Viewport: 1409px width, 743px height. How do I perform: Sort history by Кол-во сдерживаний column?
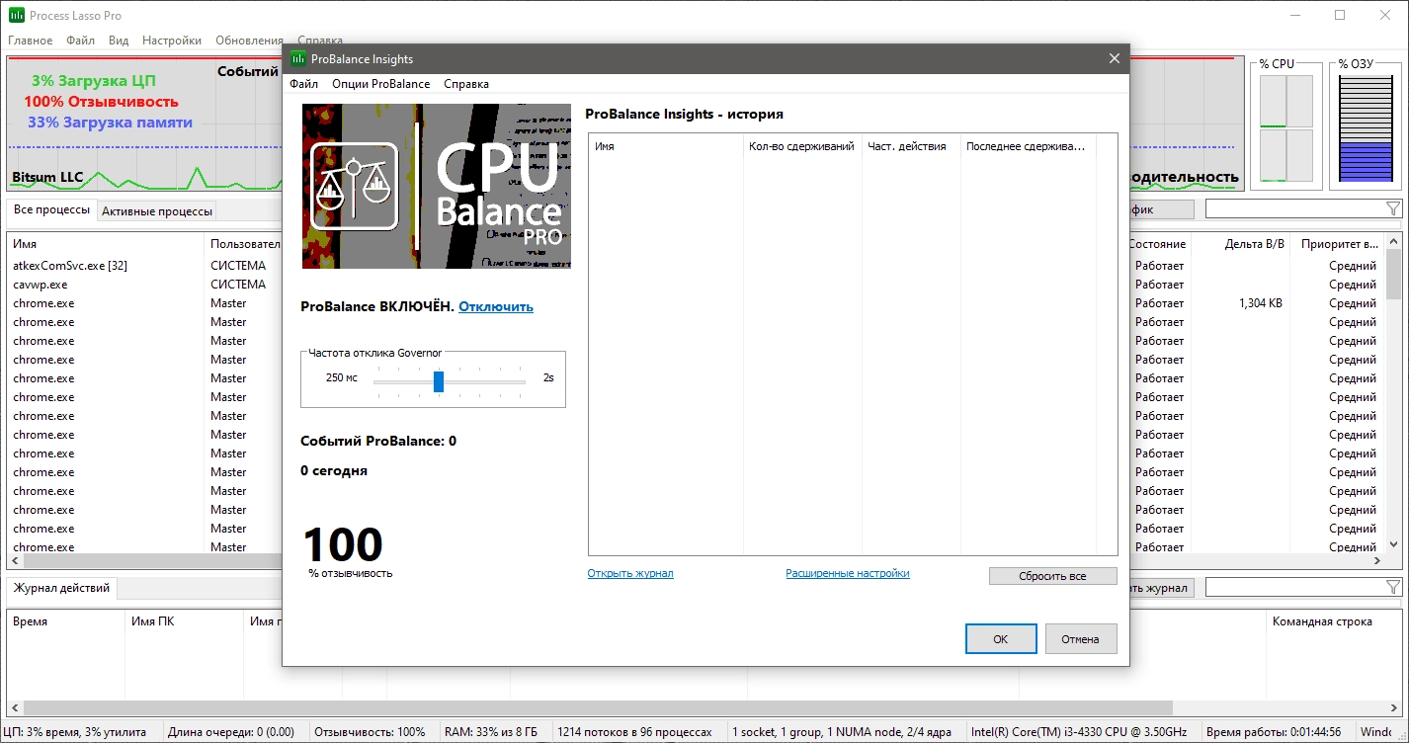802,146
